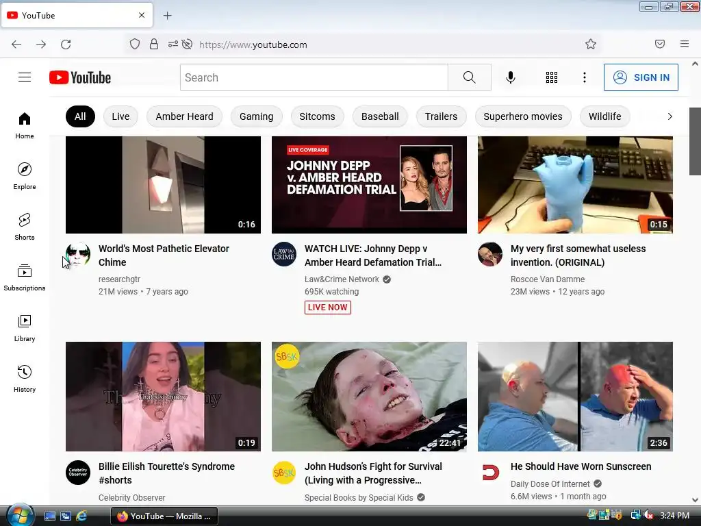Screen dimensions: 701x526
Task: Open Subscriptions in the sidebar
Action: pos(25,277)
